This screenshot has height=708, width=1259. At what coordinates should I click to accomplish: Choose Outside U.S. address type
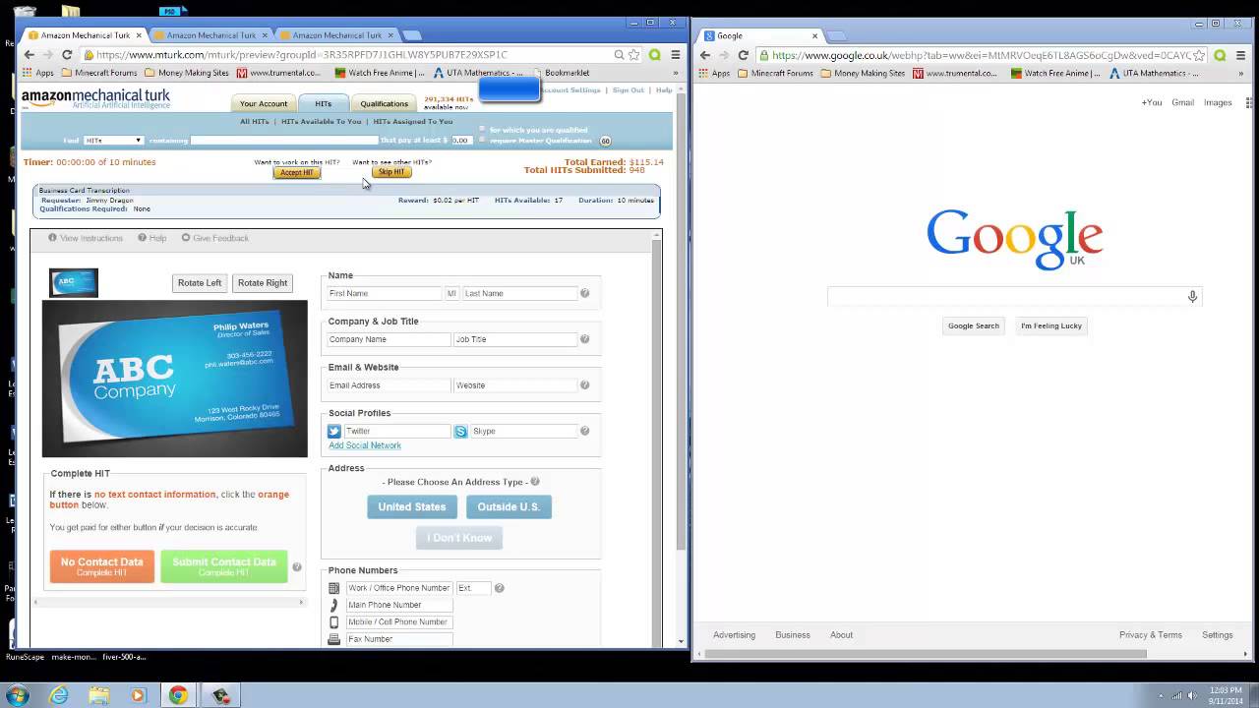tap(509, 507)
